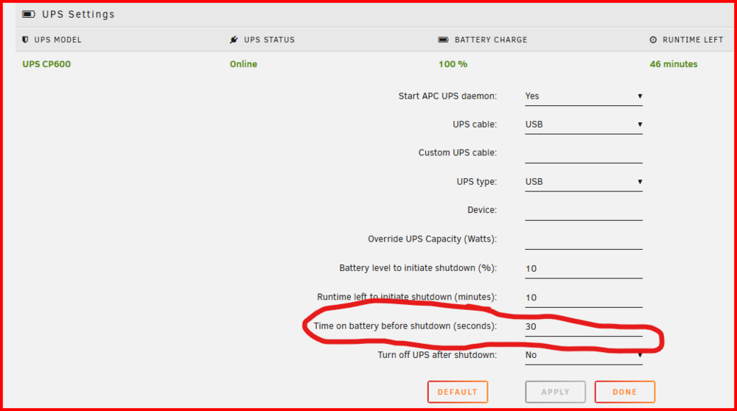The image size is (737, 411).
Task: Click the DEFAULT button
Action: [458, 392]
